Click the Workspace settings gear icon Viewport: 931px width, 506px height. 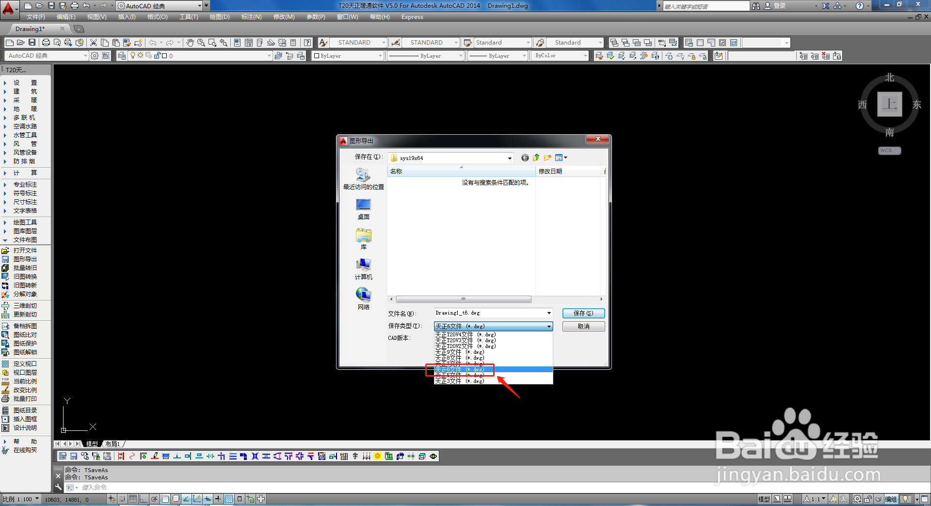[x=95, y=56]
